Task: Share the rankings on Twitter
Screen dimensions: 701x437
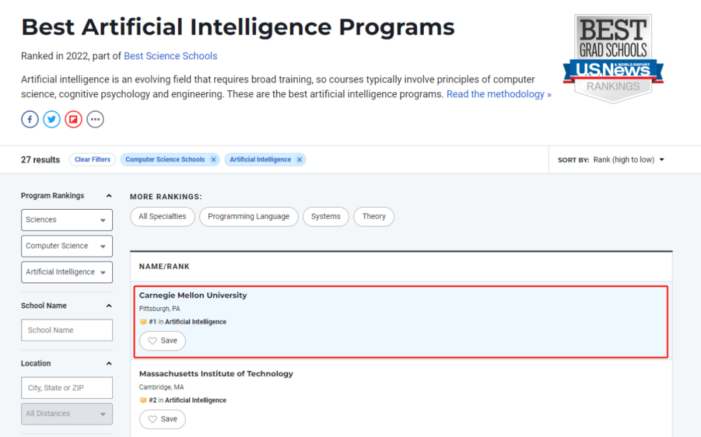Action: 52,119
